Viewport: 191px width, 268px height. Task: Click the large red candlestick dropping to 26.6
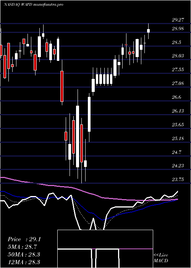click(62, 86)
